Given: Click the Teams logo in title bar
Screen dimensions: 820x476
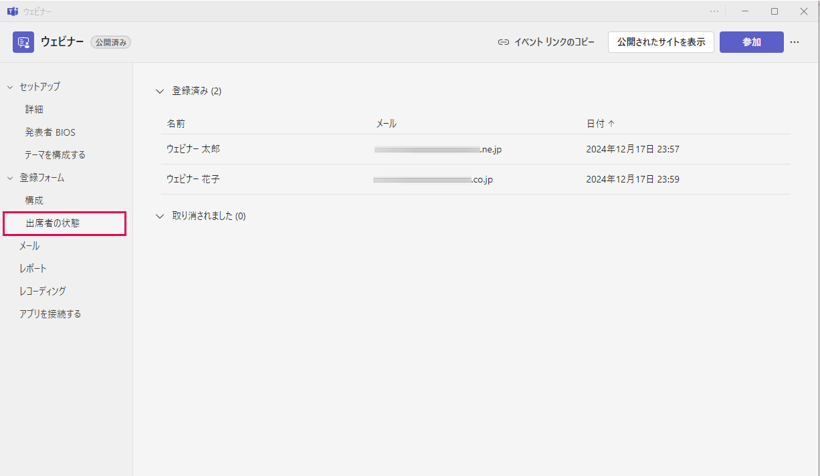Looking at the screenshot, I should (12, 11).
